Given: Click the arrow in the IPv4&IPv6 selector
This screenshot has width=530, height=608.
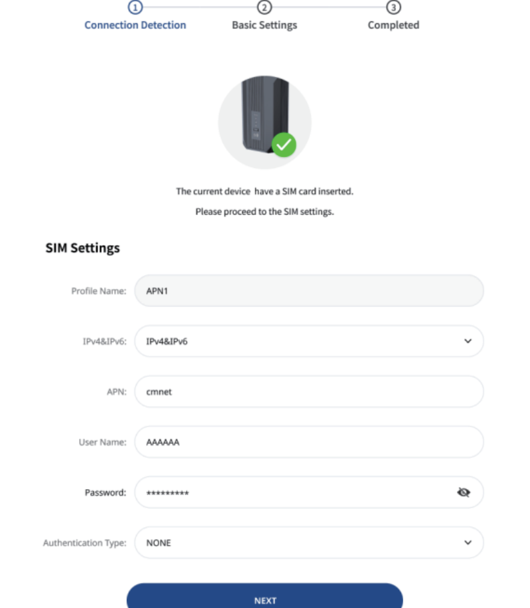Looking at the screenshot, I should 468,341.
